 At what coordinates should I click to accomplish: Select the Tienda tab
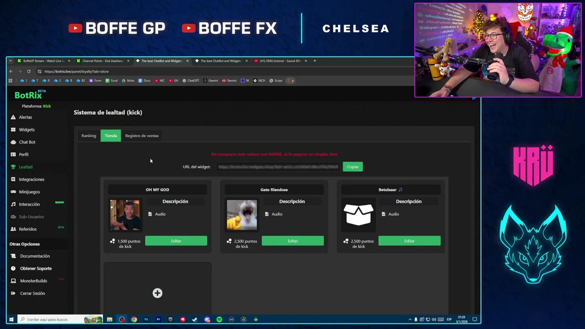click(111, 136)
